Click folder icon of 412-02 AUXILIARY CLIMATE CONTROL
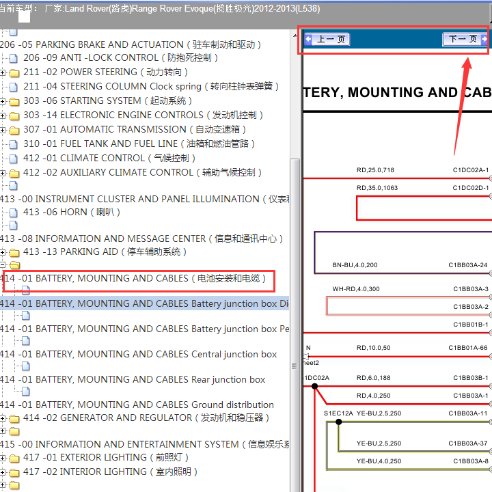The height and width of the screenshot is (492, 492). coord(14,173)
